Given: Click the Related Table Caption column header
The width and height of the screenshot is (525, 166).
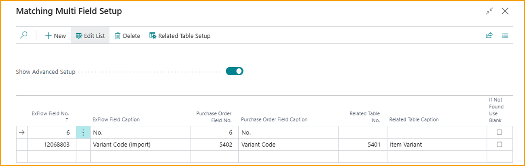Looking at the screenshot, I should point(414,119).
